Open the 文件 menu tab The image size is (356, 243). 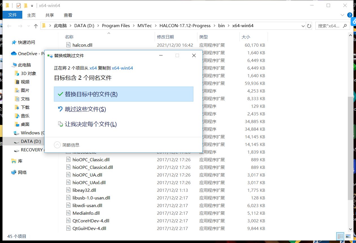tap(12, 15)
